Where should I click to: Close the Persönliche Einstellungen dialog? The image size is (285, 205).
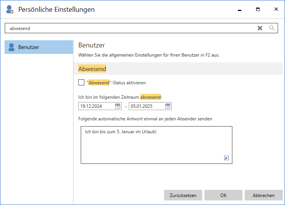click(x=276, y=9)
